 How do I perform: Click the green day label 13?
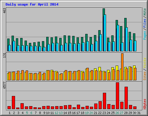click(x=61, y=113)
